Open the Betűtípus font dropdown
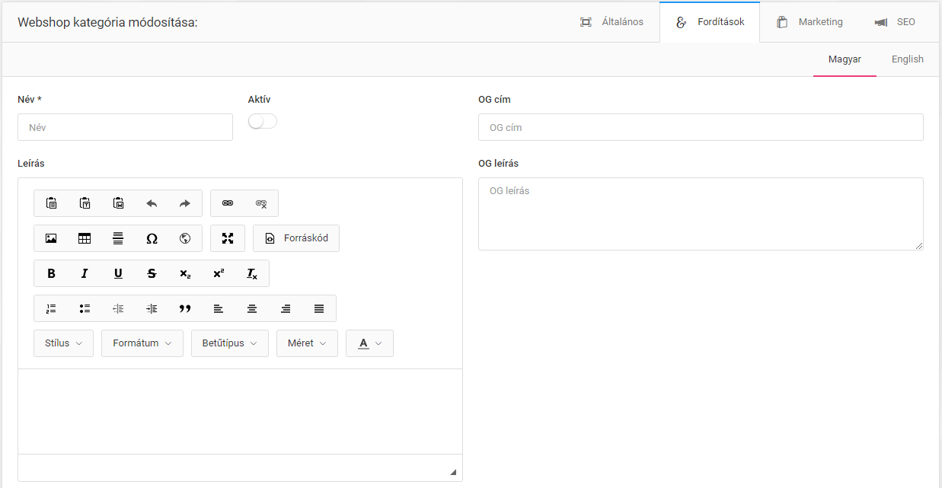The image size is (942, 488). point(230,343)
